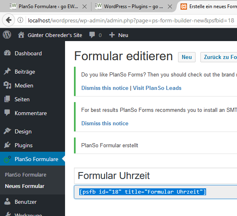This screenshot has height=216, width=237.
Task: Click the Neu button beside Formular editieren
Action: click(x=187, y=57)
